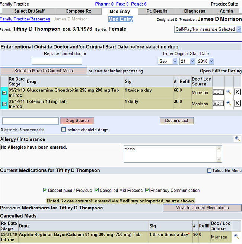Click Open Edit for Dosing text
The width and height of the screenshot is (242, 244).
point(221,71)
